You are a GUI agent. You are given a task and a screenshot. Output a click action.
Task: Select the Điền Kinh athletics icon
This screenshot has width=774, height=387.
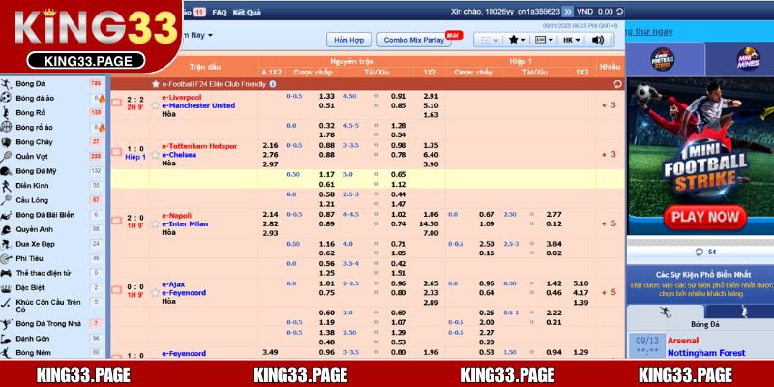(x=6, y=186)
